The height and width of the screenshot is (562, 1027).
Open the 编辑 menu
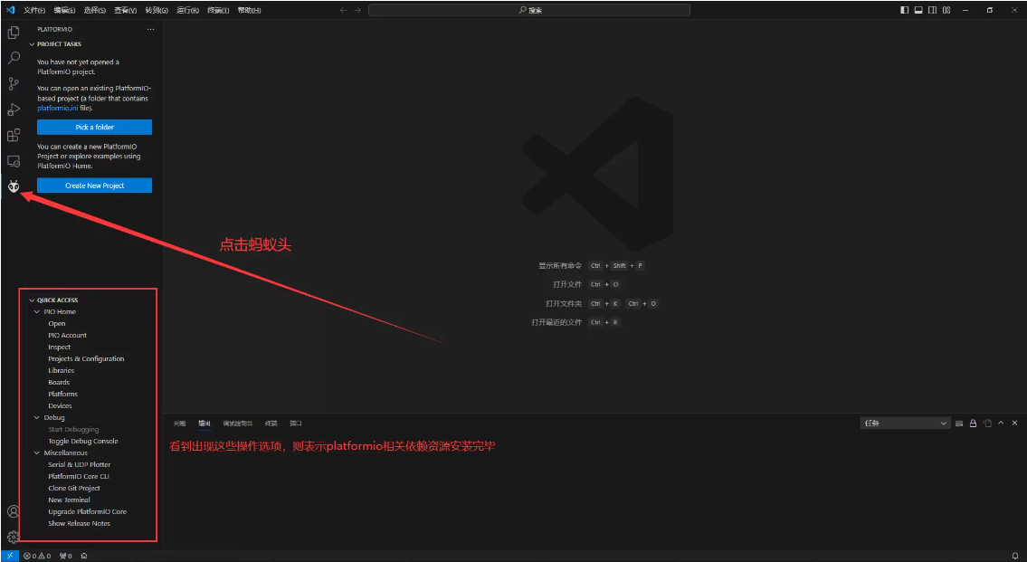[64, 10]
